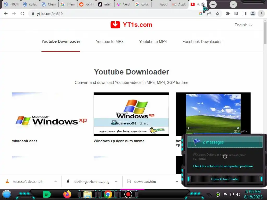Viewport: 267px width, 200px height.
Task: Click the network tray icon
Action: tap(232, 194)
